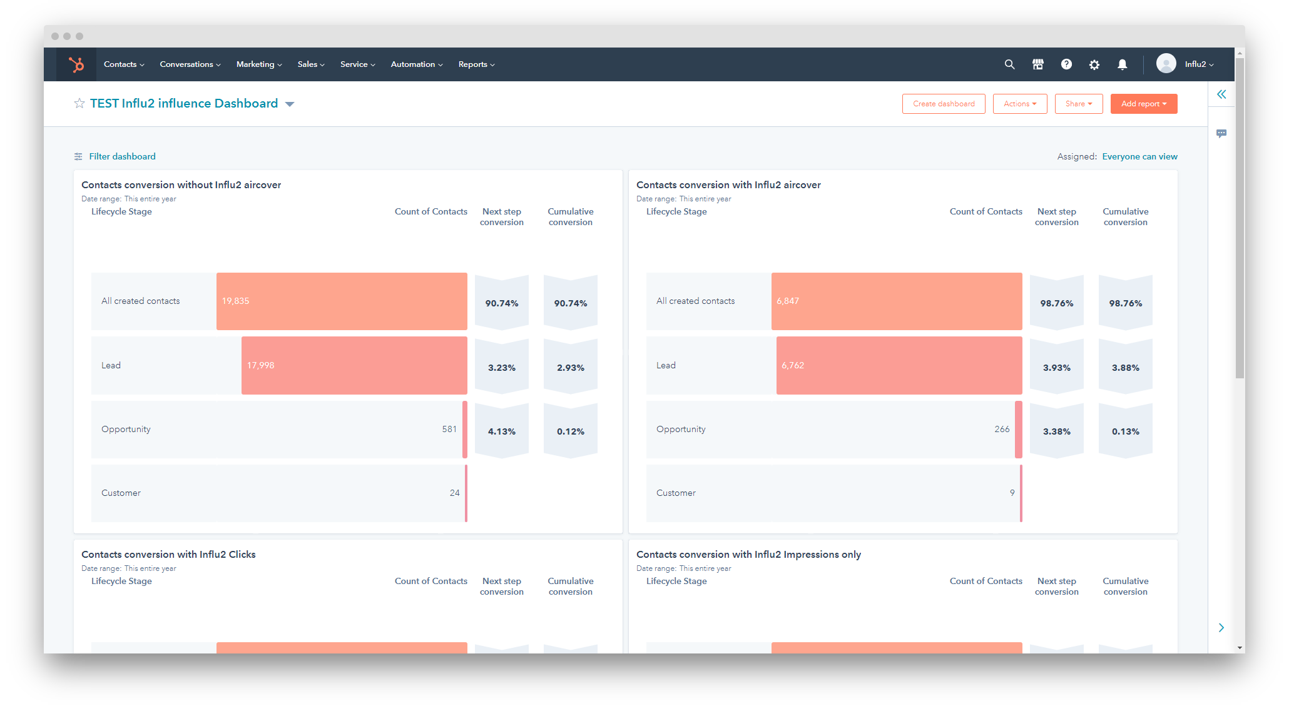This screenshot has height=716, width=1289.
Task: Open the Marketing menu
Action: click(258, 64)
